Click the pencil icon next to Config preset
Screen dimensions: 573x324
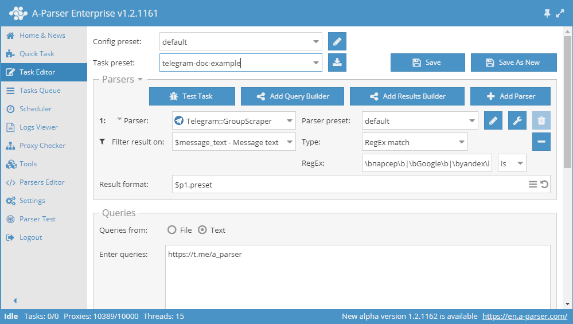pyautogui.click(x=337, y=42)
